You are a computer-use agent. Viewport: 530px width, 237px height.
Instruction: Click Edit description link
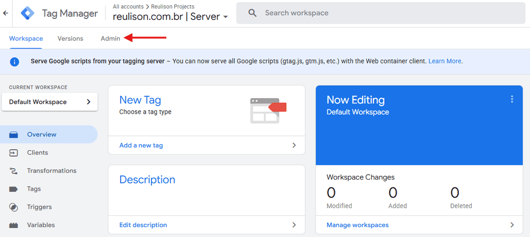[143, 225]
